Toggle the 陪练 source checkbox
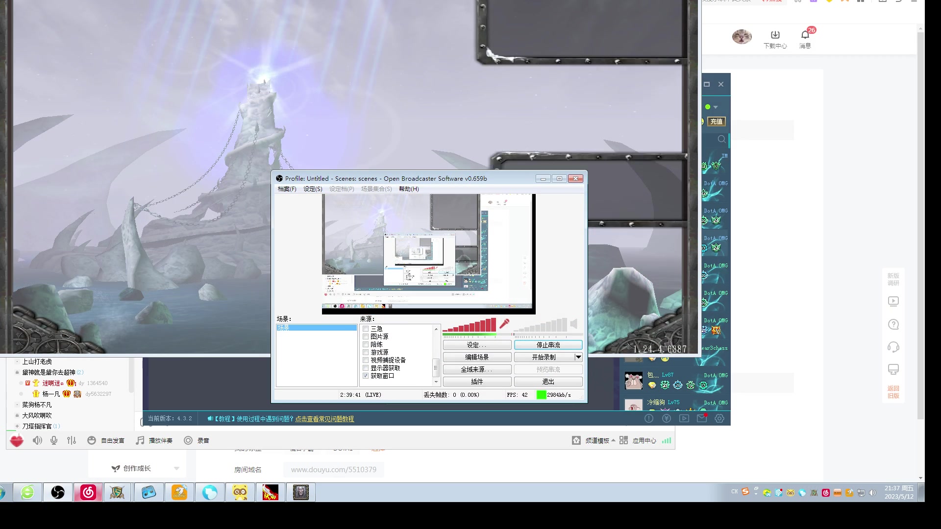Image resolution: width=941 pixels, height=529 pixels. [x=366, y=344]
